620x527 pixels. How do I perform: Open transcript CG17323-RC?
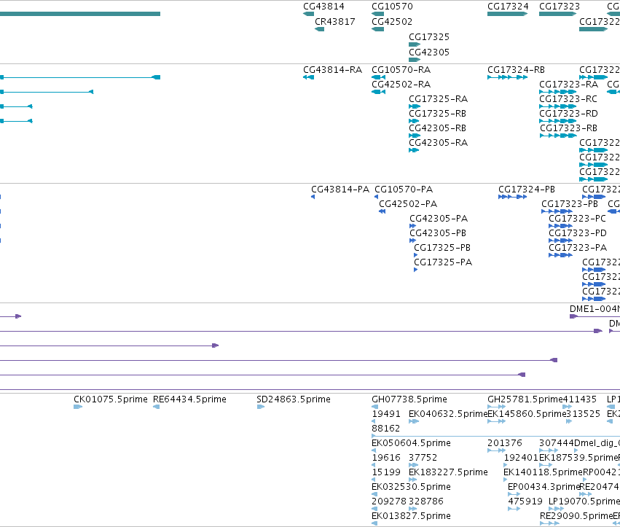568,99
